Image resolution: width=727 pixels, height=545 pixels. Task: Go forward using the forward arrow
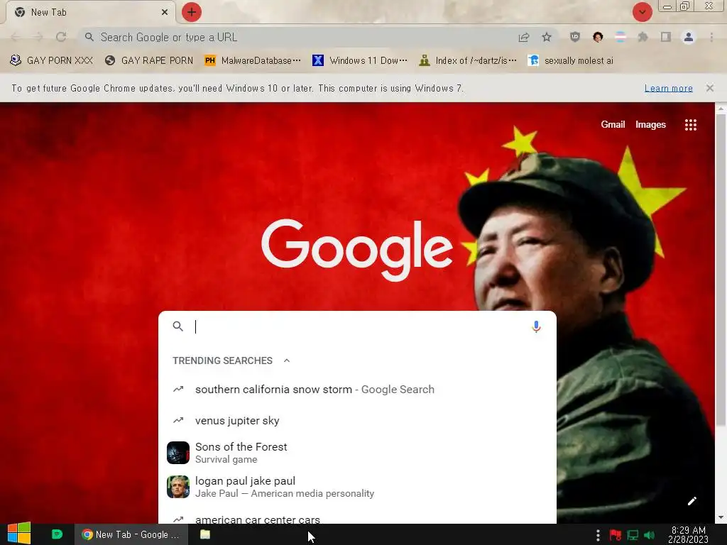click(x=38, y=37)
